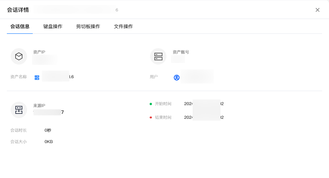
Task: Click the asset account server icon
Action: [158, 56]
